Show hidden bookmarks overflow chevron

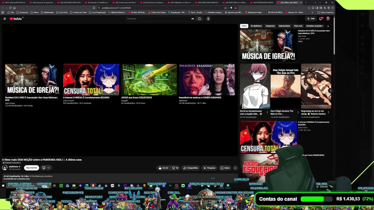(312, 13)
